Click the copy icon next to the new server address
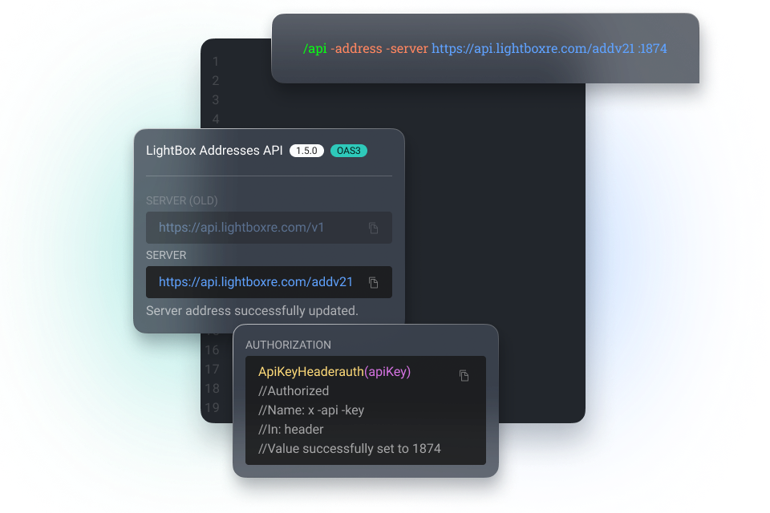The image size is (770, 513). click(373, 282)
